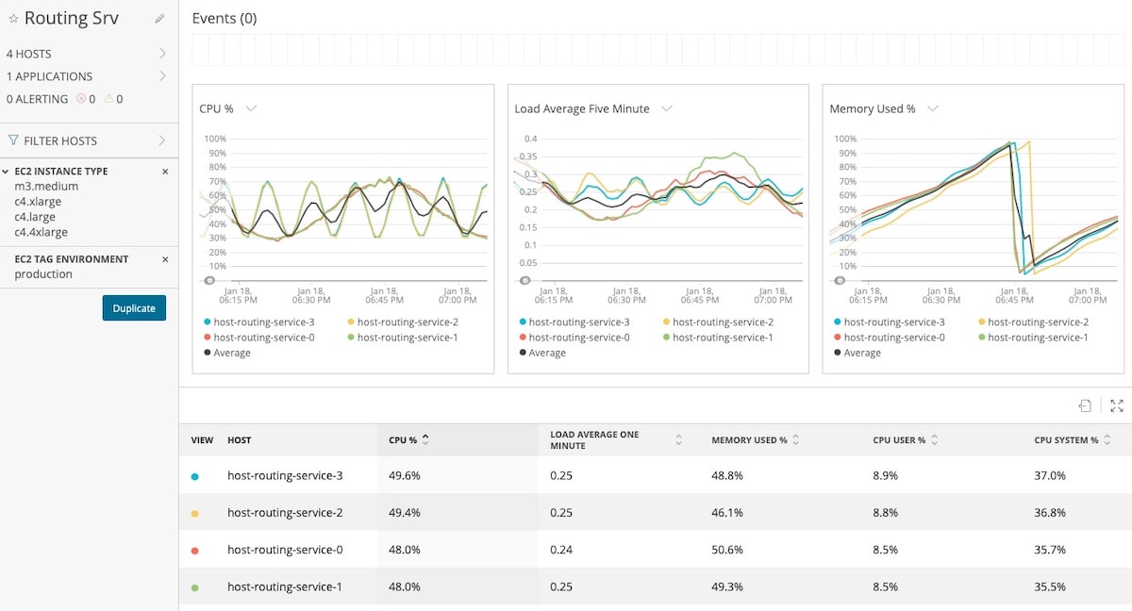Favorite Routing Srv with the star icon
The width and height of the screenshot is (1132, 611).
(x=13, y=19)
